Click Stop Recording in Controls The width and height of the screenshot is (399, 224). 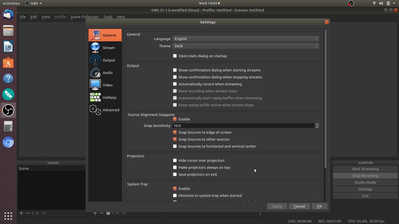point(365,176)
